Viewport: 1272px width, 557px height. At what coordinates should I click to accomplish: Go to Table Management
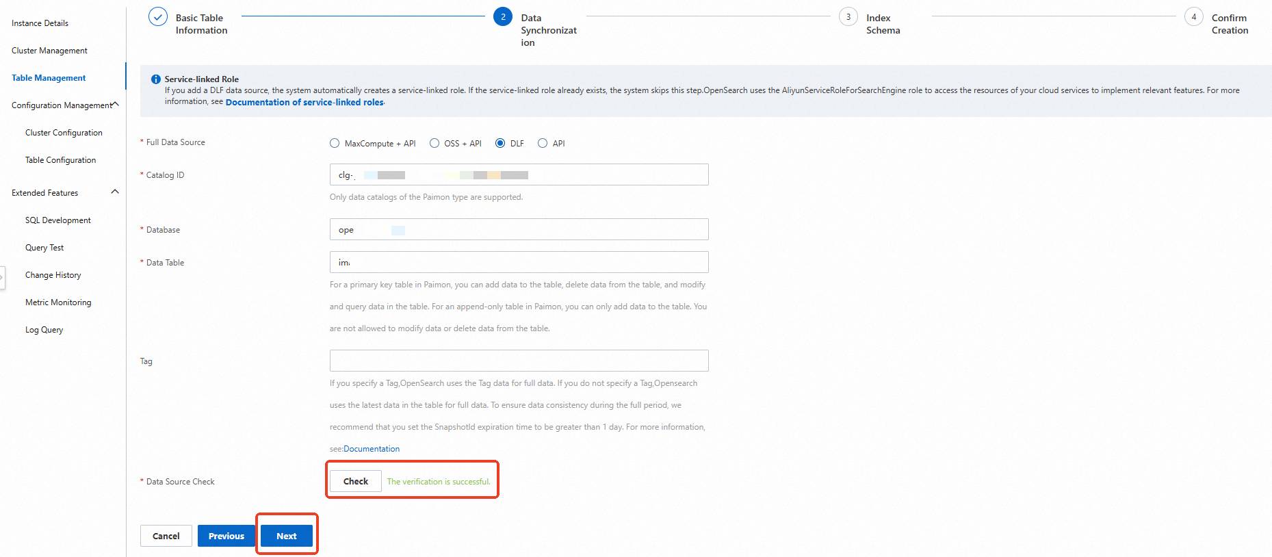coord(49,78)
